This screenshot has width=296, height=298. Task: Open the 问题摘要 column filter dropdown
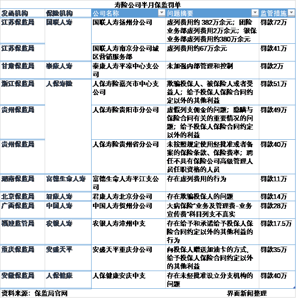click(255, 13)
